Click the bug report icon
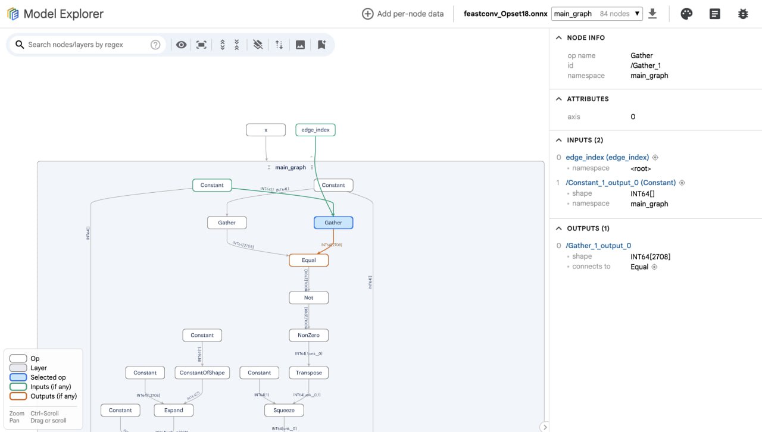Screen dimensions: 762x432 743,14
